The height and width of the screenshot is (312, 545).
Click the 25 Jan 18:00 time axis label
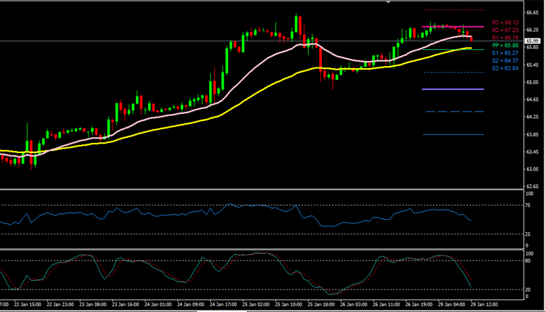pos(320,305)
